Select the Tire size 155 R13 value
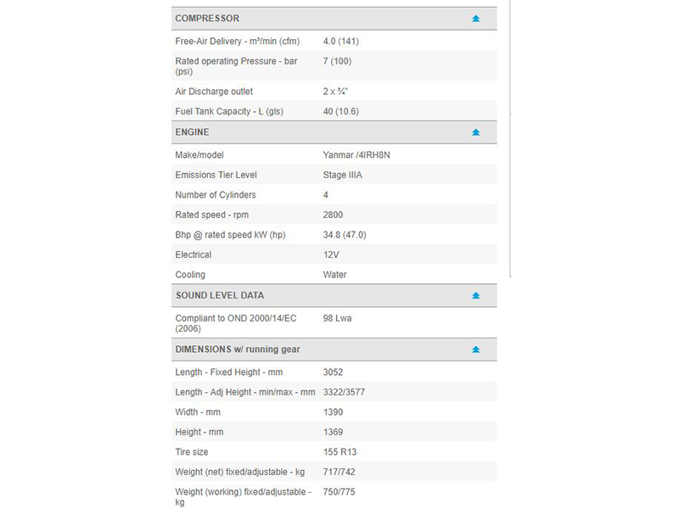This screenshot has width=679, height=509. pos(341,452)
